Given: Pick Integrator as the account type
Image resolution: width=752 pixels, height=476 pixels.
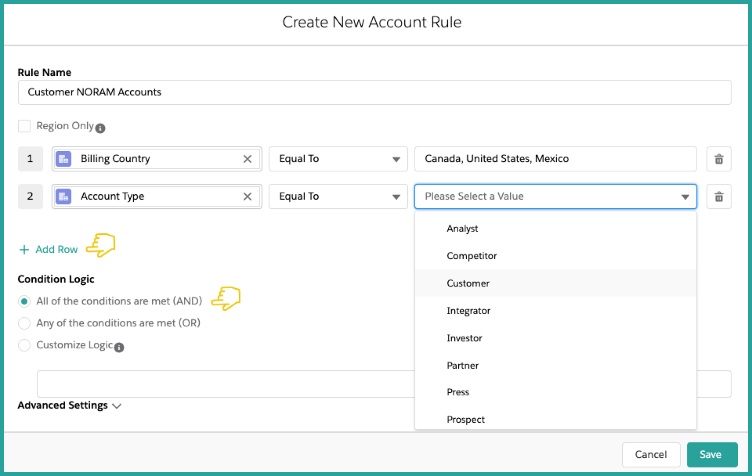Looking at the screenshot, I should coord(556,311).
